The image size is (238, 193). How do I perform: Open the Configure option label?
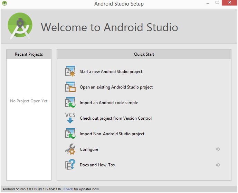click(89, 149)
